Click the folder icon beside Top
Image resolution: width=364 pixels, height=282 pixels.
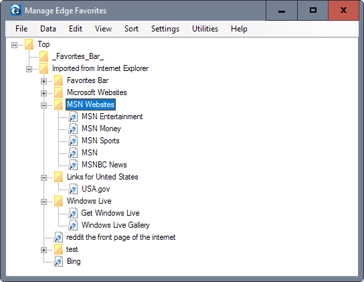click(x=29, y=44)
